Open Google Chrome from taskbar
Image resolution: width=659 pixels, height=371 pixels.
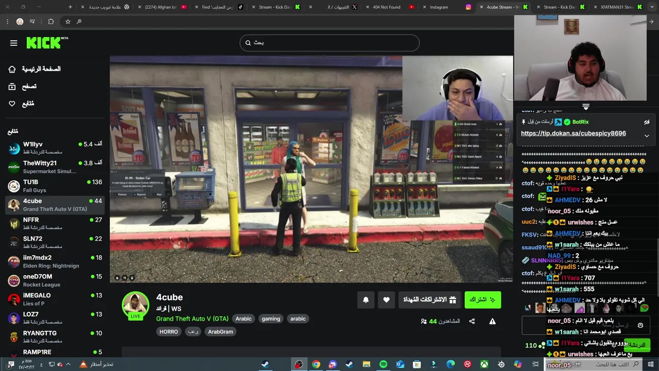316,364
